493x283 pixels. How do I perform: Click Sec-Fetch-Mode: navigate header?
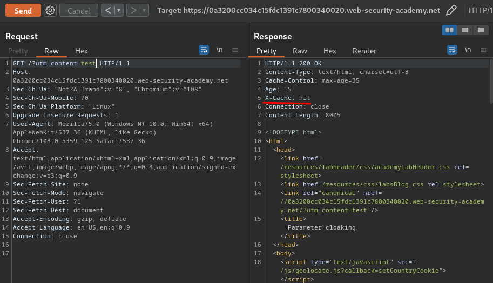(x=58, y=193)
